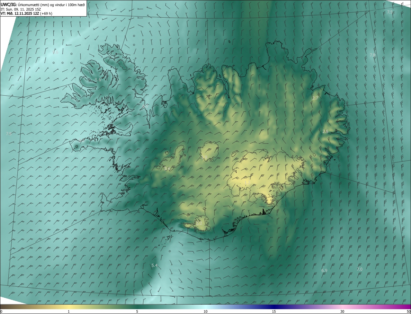Click the 7.0 value in the southeast sea
Viewport: 411px width, 314px height.
coord(359,269)
